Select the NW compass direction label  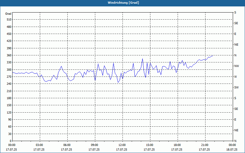point(236,66)
